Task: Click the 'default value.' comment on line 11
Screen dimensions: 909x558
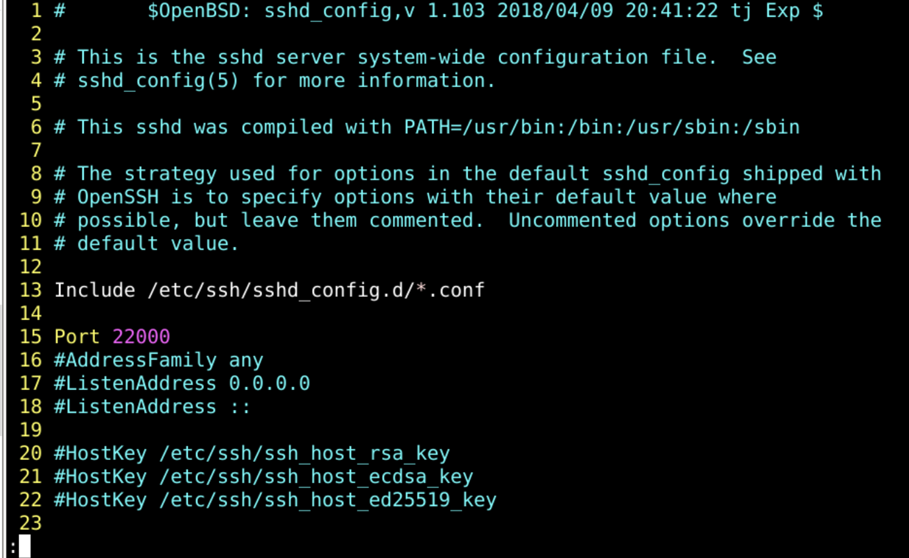Action: [158, 243]
